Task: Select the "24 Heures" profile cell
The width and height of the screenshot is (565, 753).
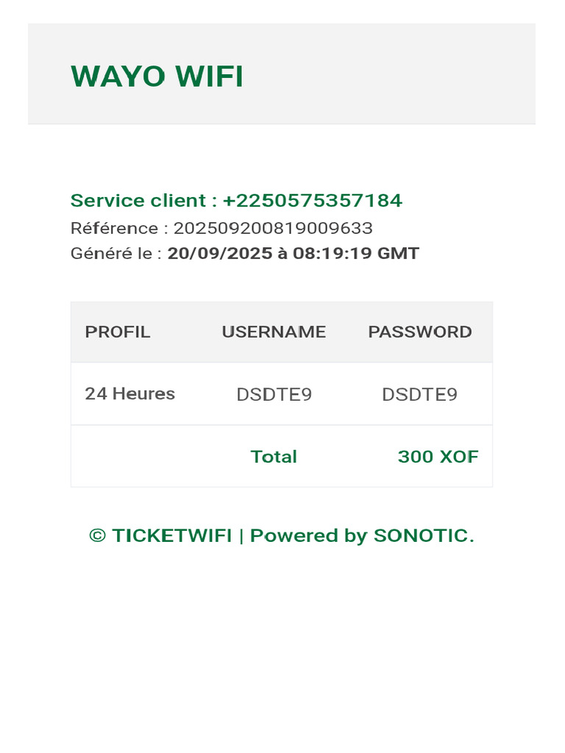Action: pyautogui.click(x=130, y=393)
